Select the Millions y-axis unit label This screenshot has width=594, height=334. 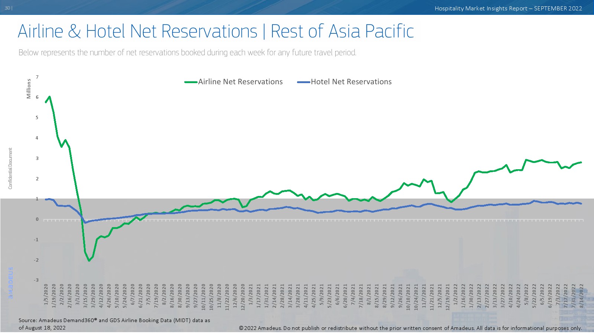29,89
